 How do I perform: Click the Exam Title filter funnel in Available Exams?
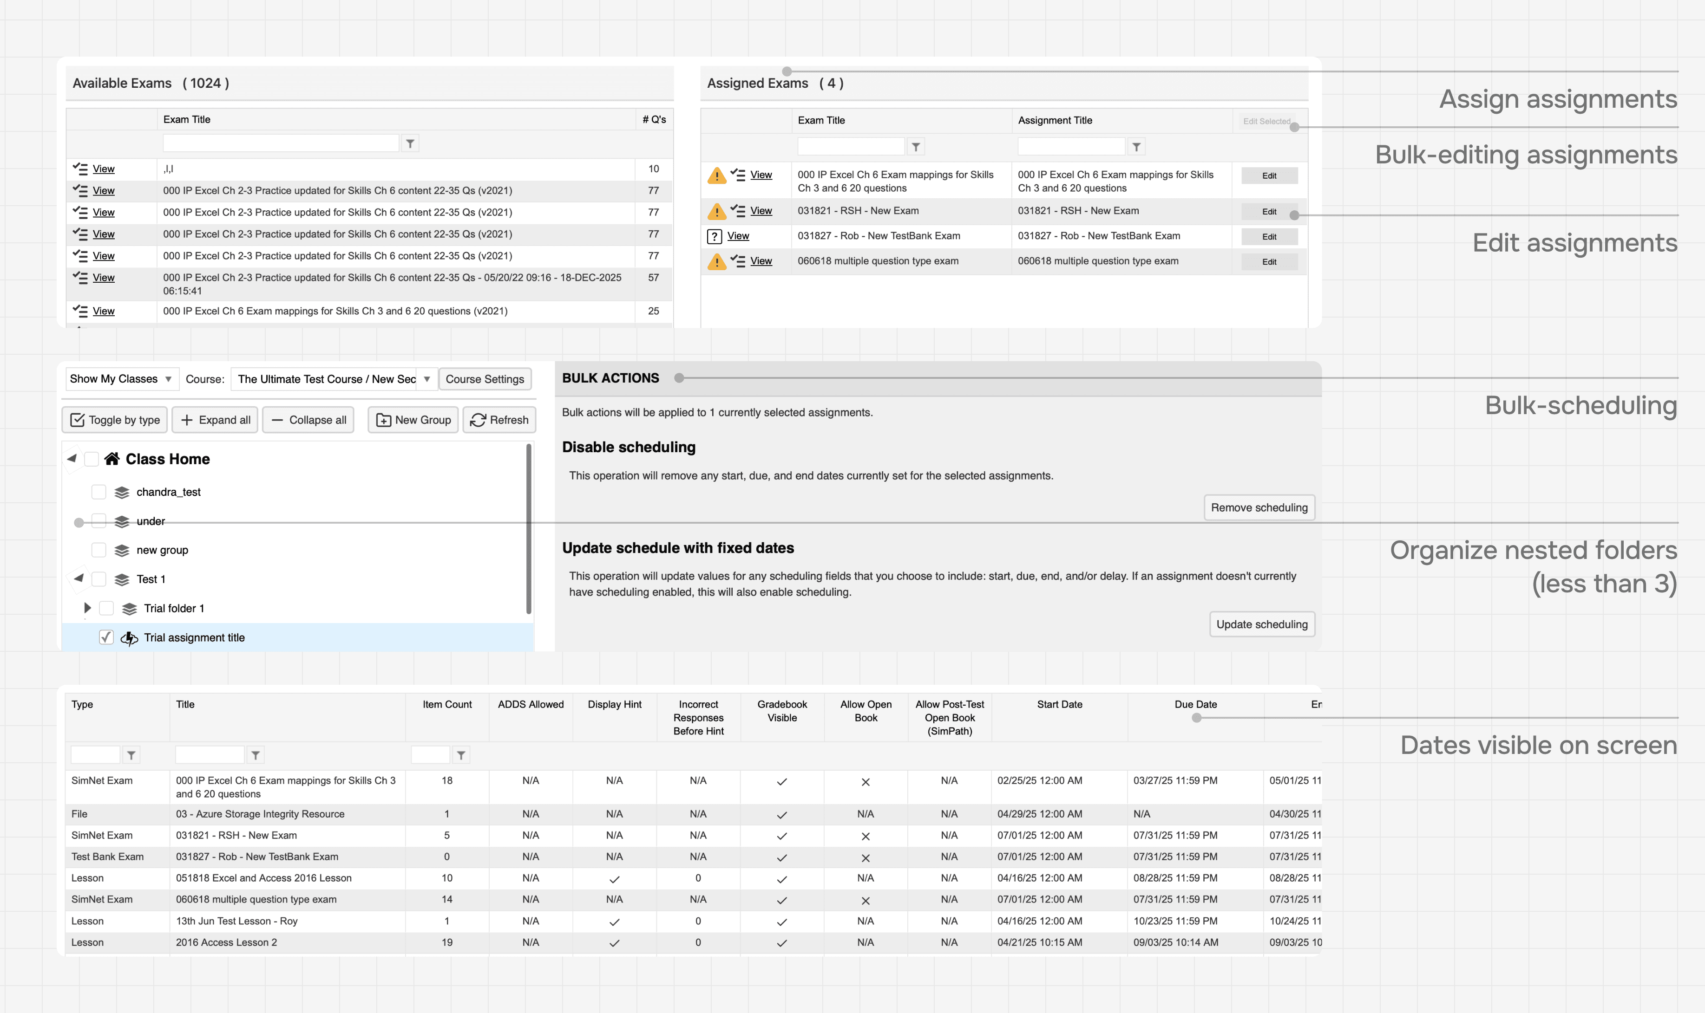[410, 143]
